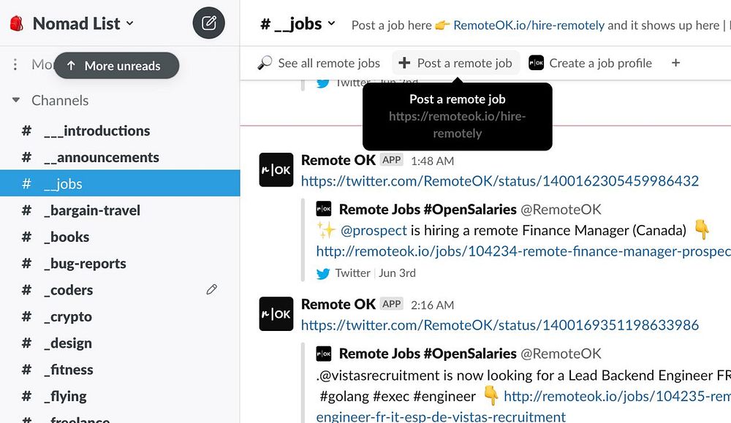Click the magnifier See all remote jobs
Screen dimensions: 731x423
[319, 63]
